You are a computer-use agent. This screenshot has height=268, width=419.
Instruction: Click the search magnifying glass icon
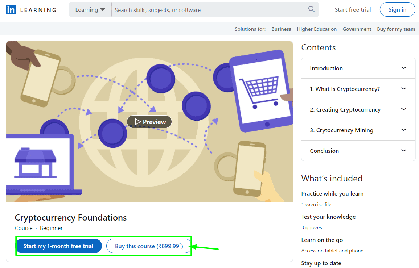pos(311,9)
